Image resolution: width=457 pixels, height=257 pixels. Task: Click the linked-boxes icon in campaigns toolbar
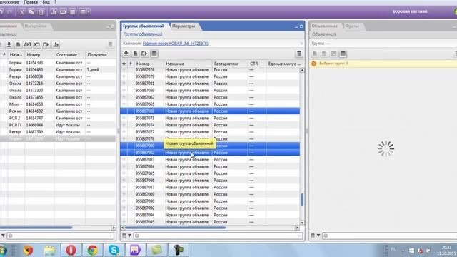click(27, 44)
